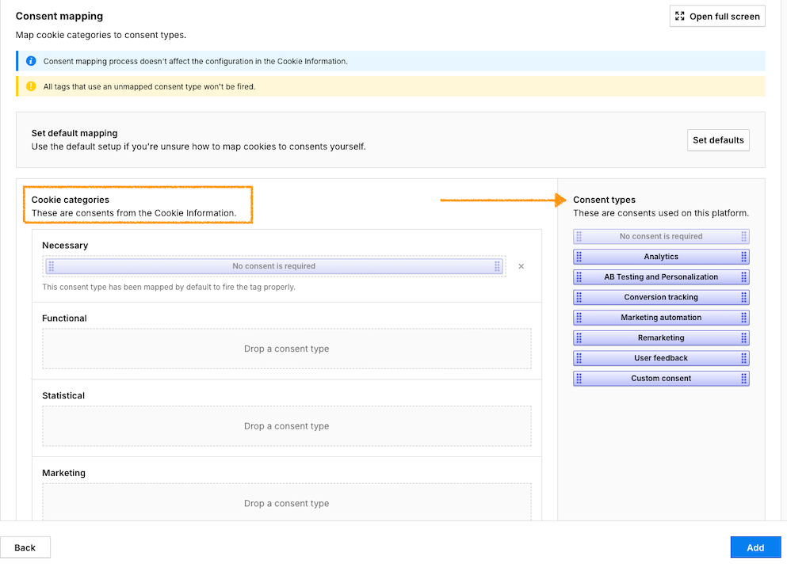Click the drag handle on Marketing automation
This screenshot has width=787, height=568.
coord(578,317)
